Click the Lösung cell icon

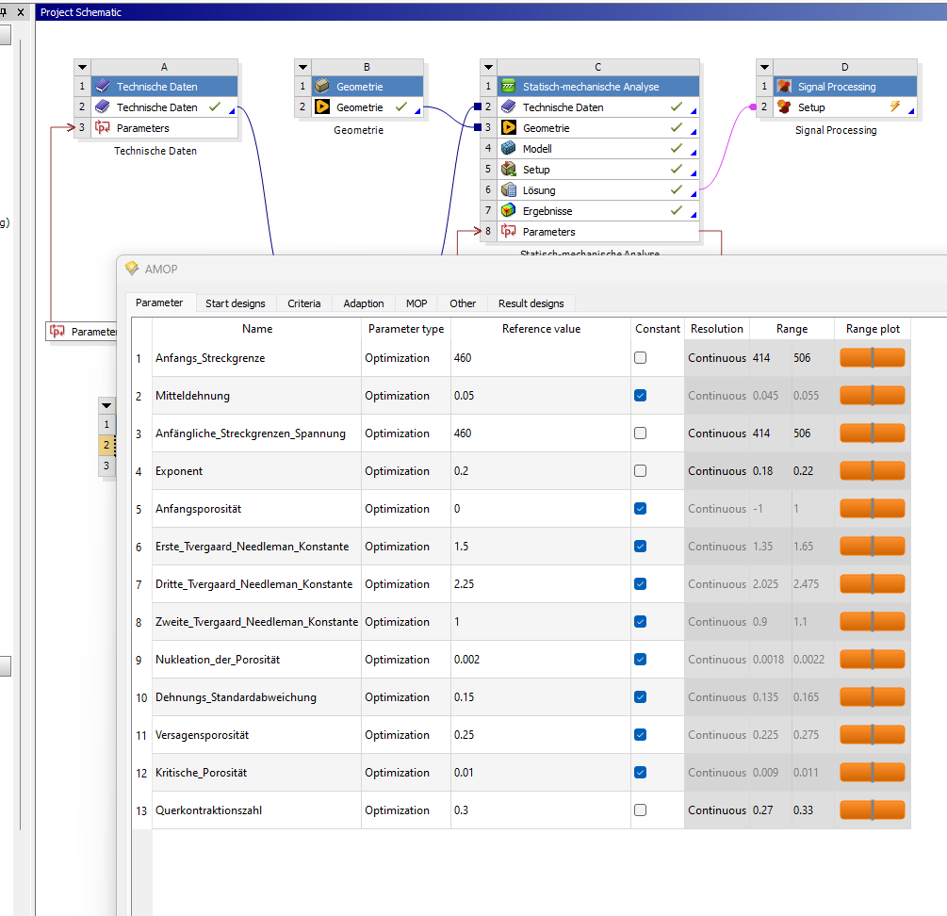tap(509, 190)
